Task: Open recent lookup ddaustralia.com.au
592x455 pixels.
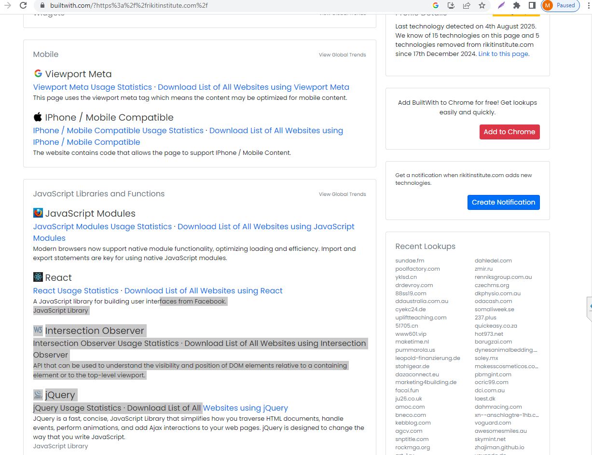Action: 422,301
